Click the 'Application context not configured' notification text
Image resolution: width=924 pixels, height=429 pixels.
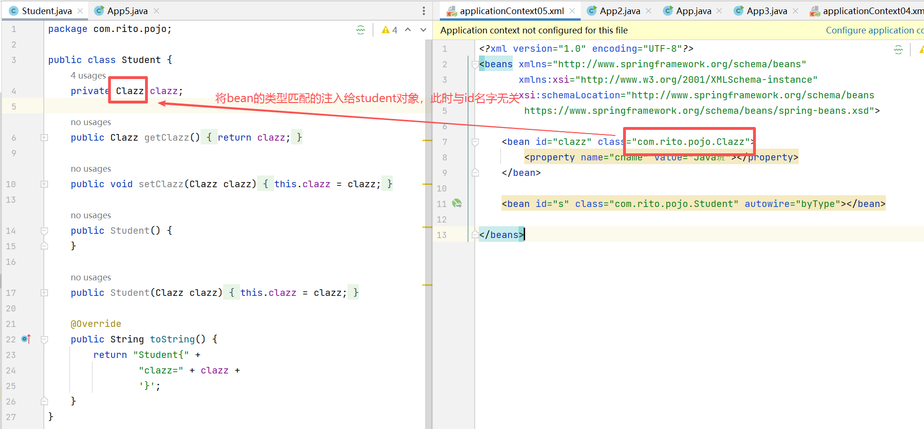pos(534,30)
